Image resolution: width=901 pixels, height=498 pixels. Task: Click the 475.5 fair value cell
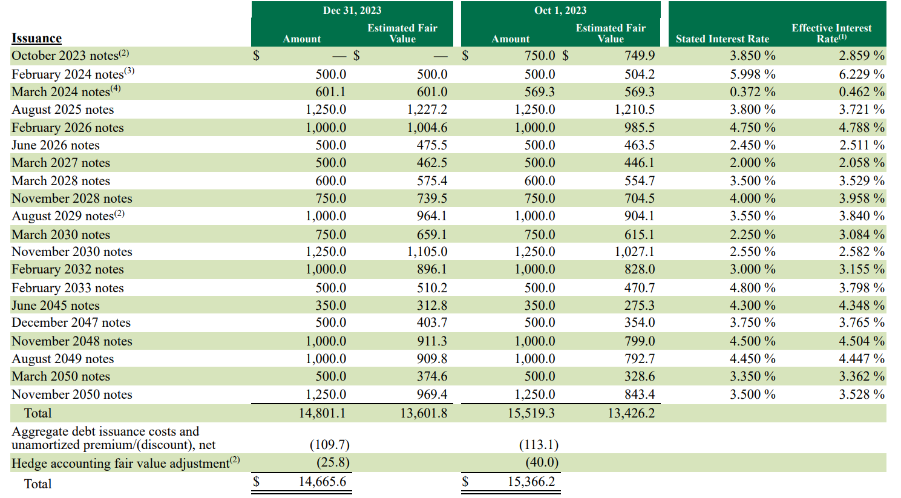432,145
